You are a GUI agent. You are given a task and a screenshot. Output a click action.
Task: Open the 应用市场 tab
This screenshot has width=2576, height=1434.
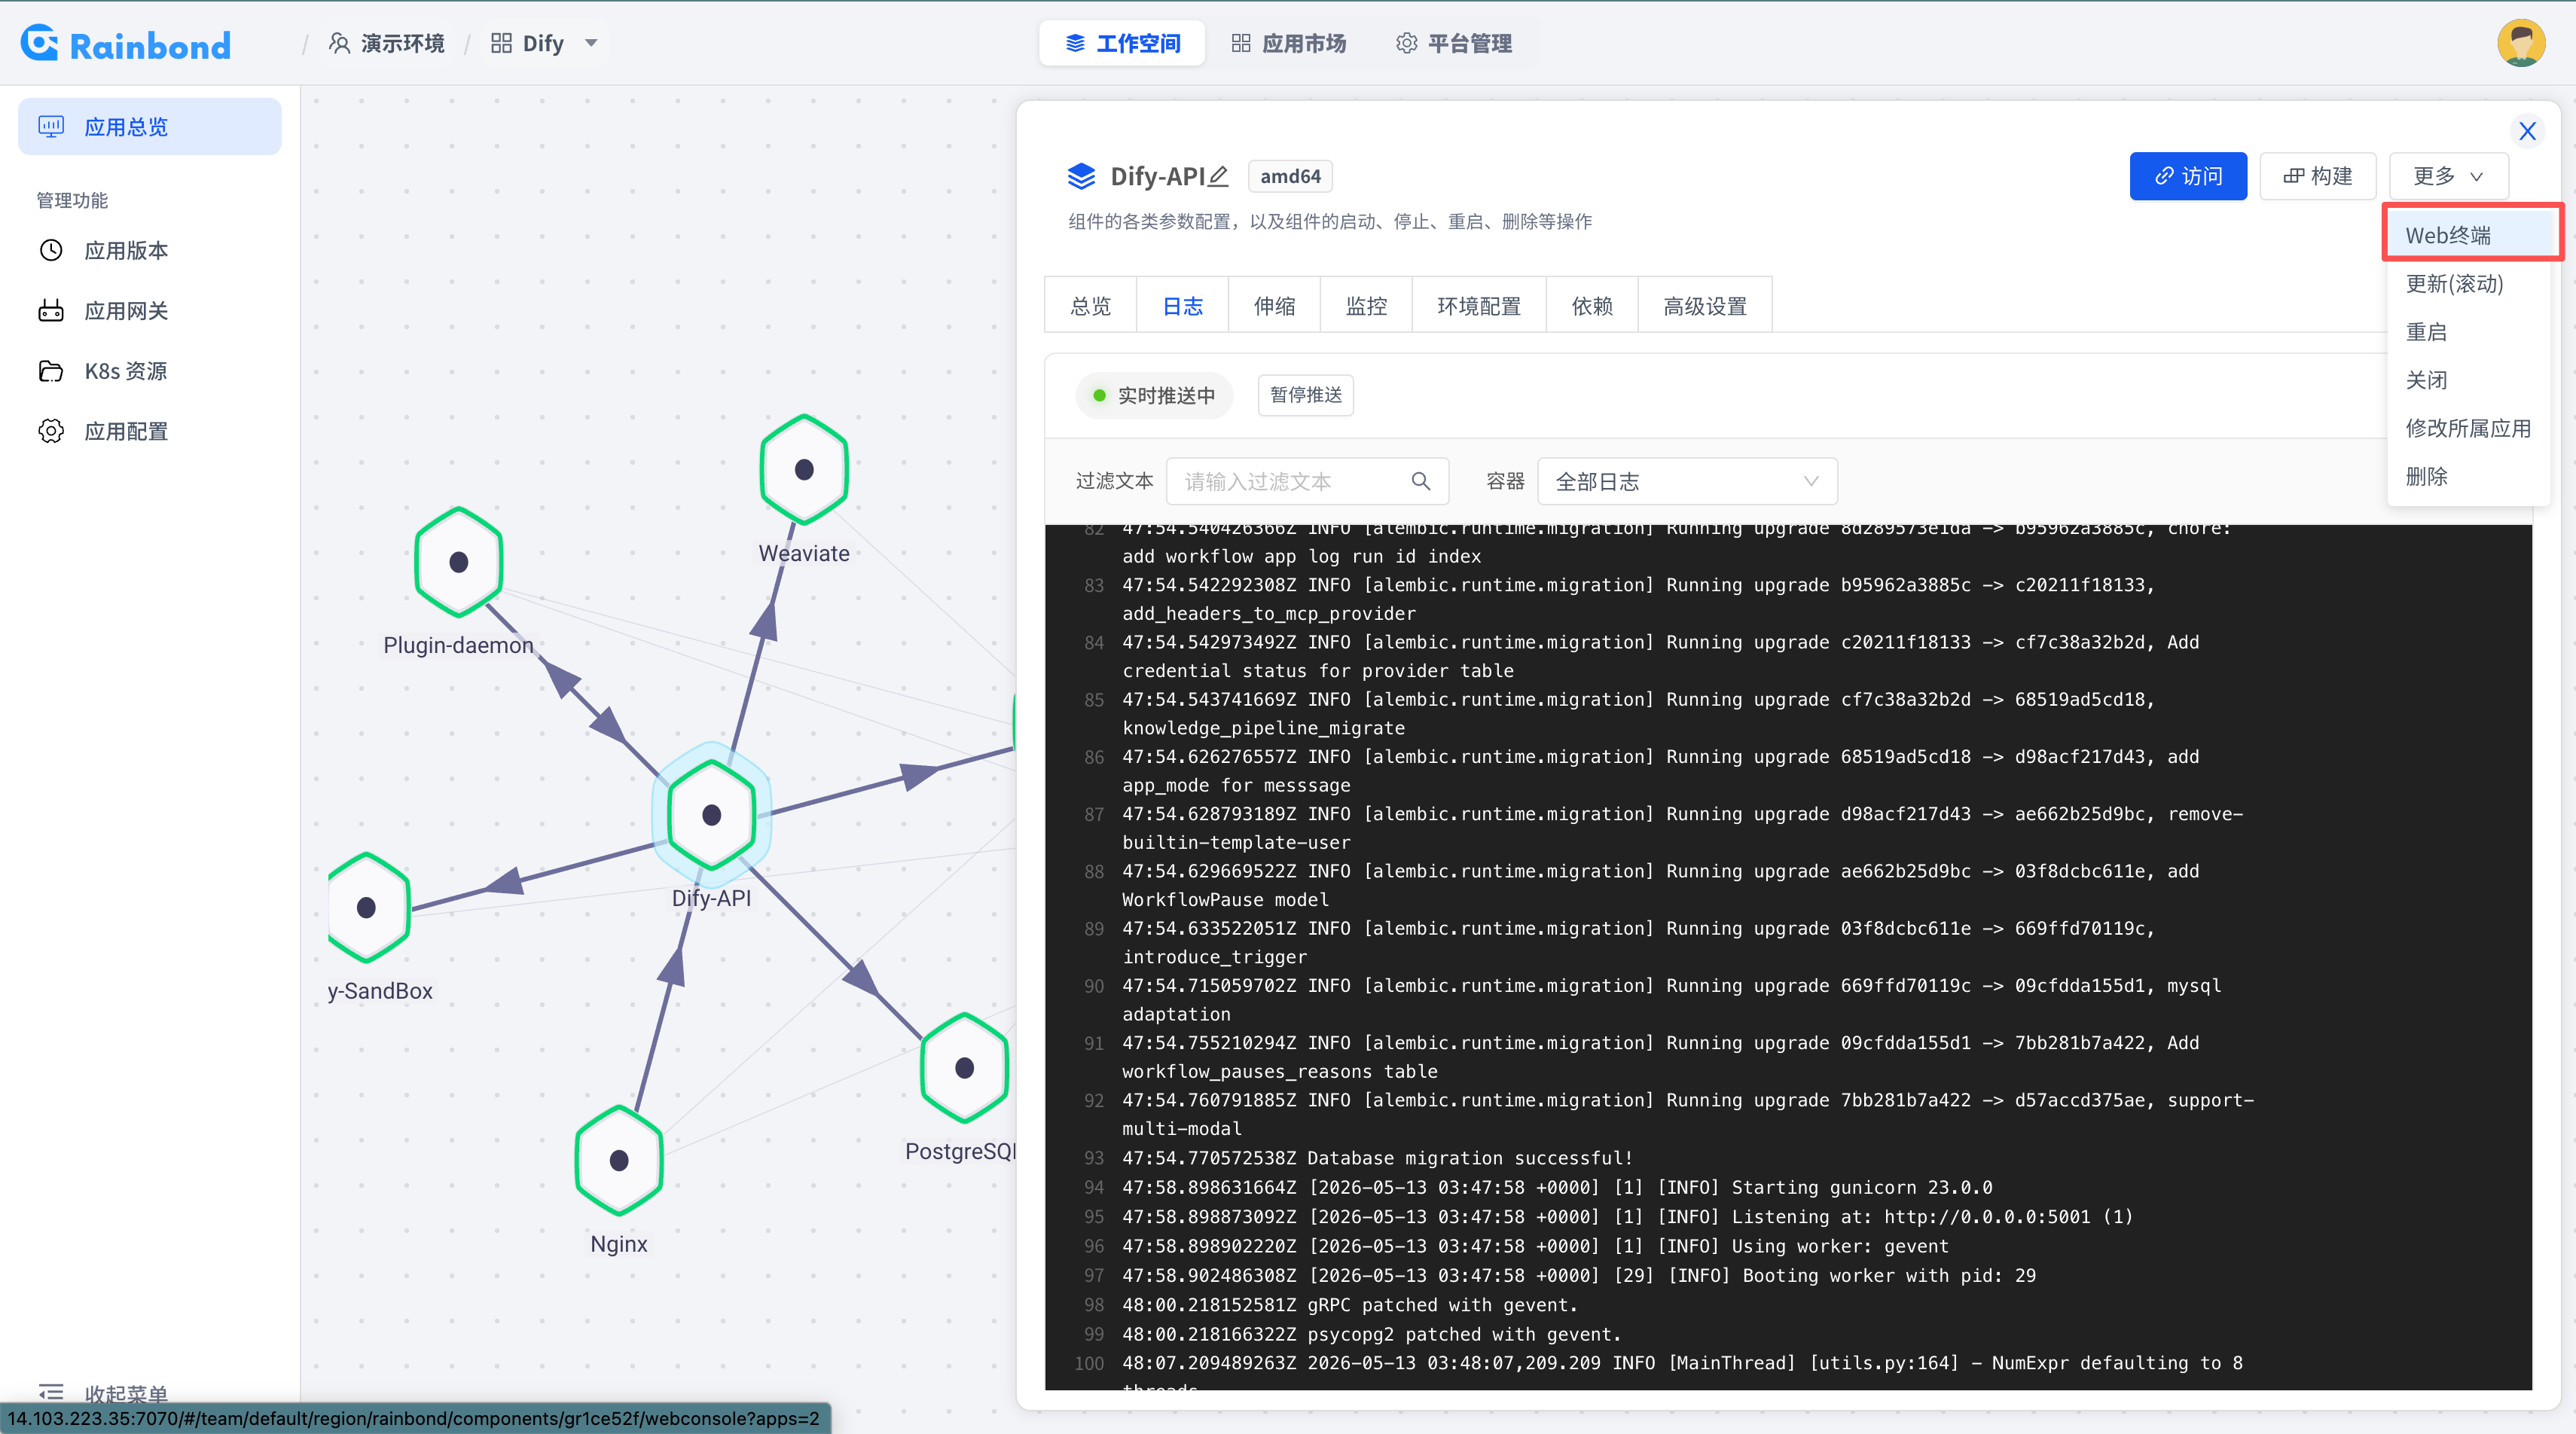click(x=1288, y=43)
